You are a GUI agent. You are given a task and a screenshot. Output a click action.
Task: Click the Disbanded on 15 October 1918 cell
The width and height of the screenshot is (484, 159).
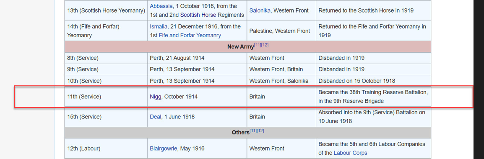374,81
